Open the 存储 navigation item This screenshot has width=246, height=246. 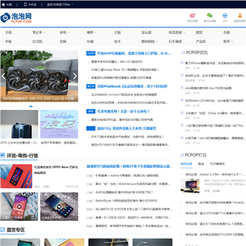(x=90, y=42)
